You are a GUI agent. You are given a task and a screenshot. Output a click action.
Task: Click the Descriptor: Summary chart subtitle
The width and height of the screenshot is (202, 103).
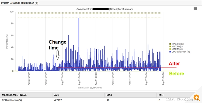[121, 9]
